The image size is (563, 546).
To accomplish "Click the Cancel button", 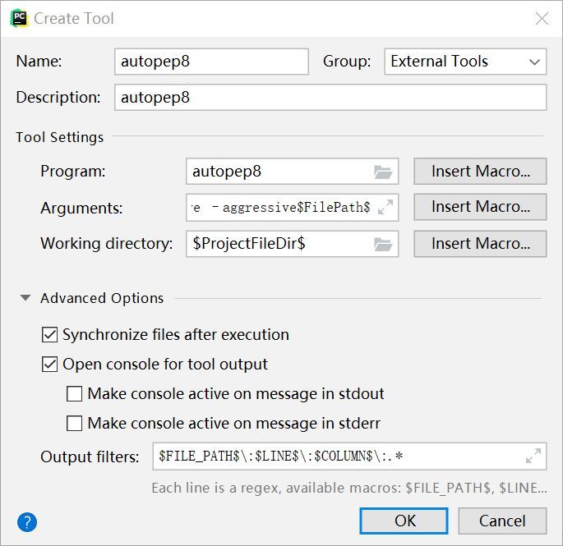I will (502, 521).
